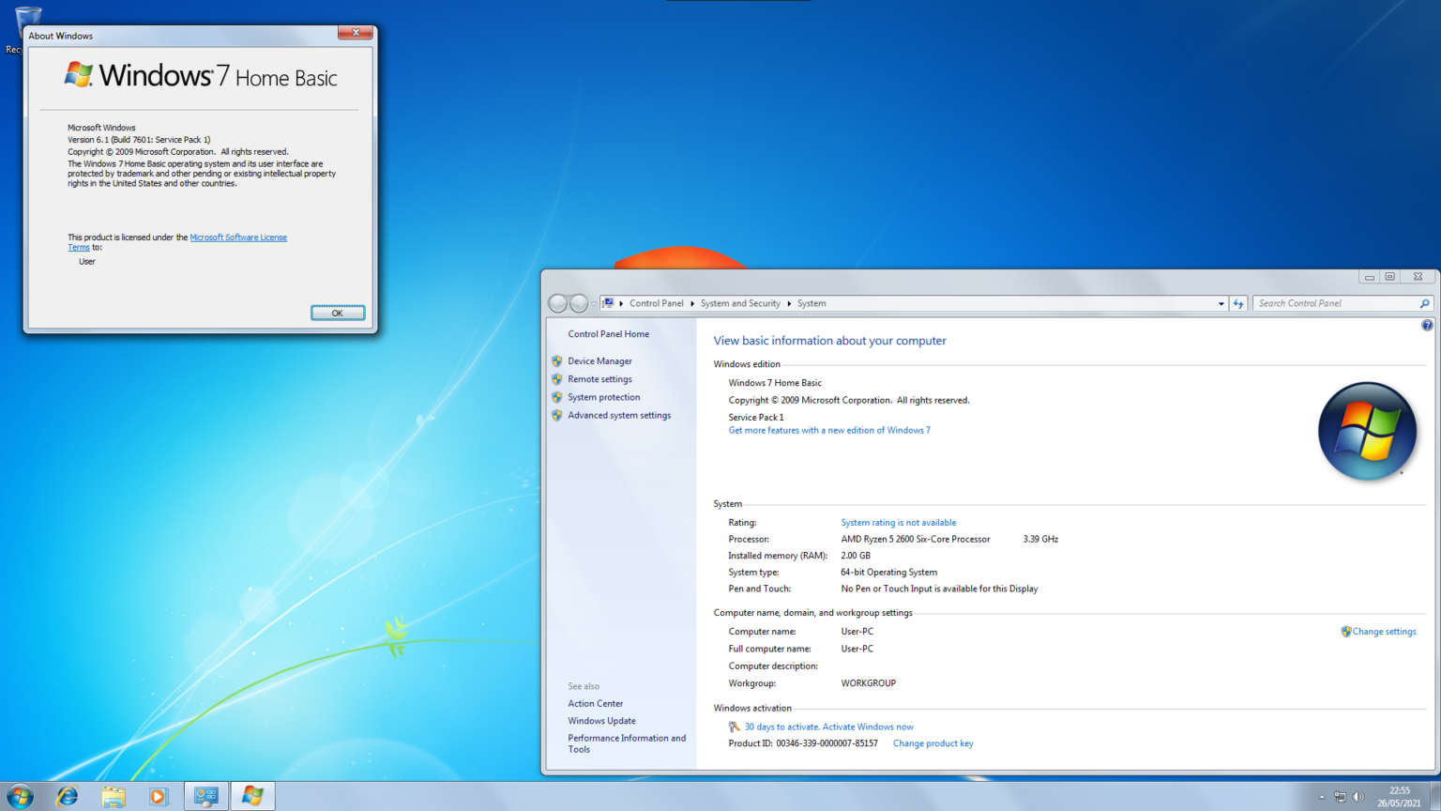Expand the Control Panel breadcrumb arrow
Viewport: 1441px width, 811px height.
[691, 303]
